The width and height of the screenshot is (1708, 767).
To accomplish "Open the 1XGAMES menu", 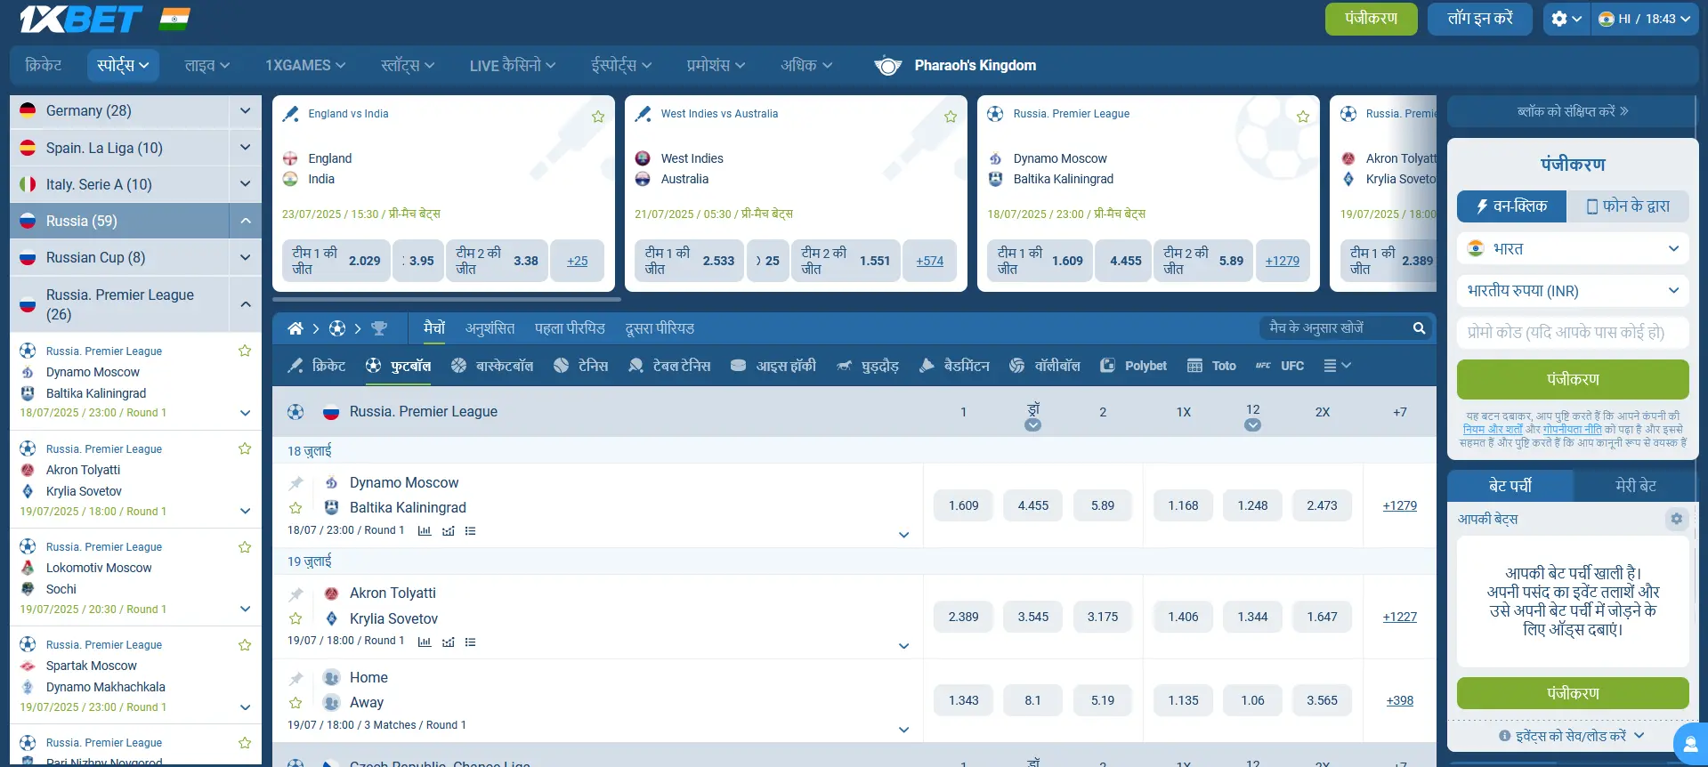I will (x=304, y=65).
